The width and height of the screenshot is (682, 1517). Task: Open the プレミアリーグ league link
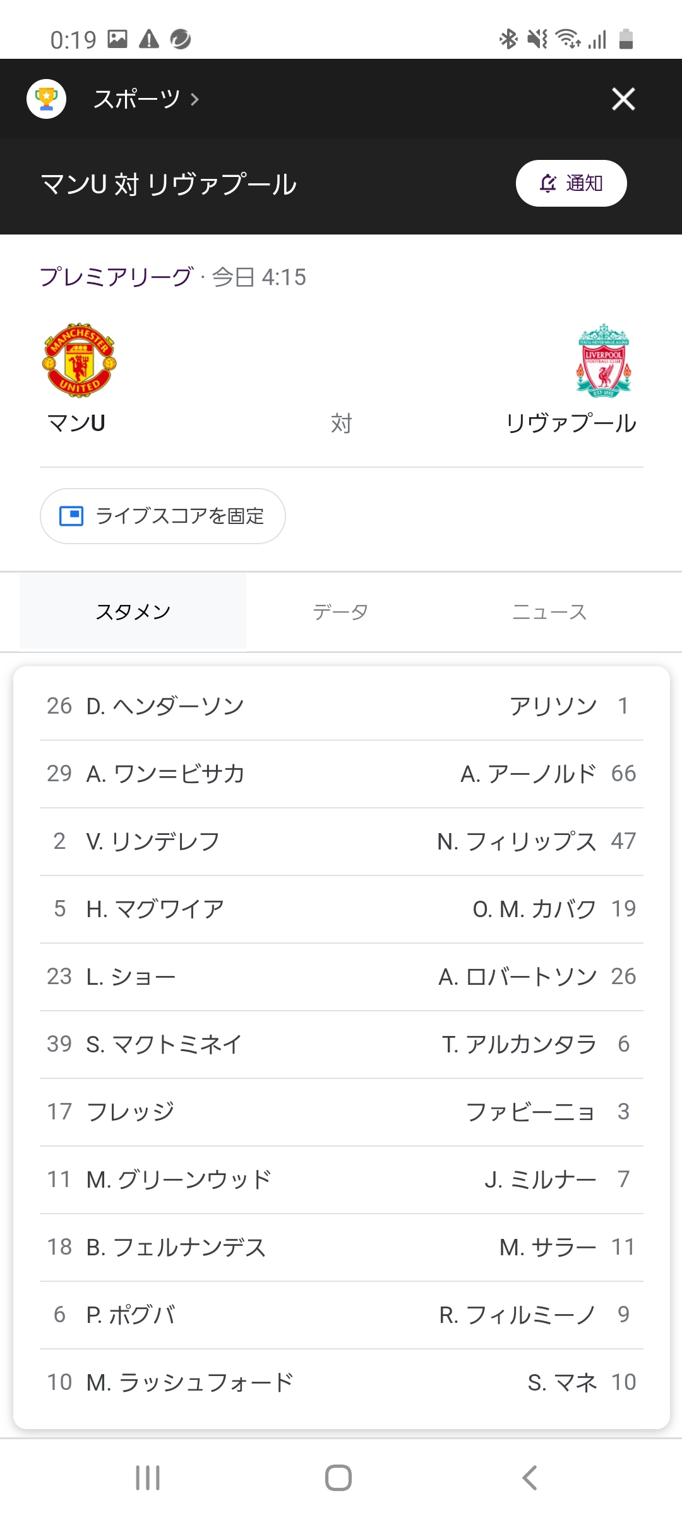point(116,277)
